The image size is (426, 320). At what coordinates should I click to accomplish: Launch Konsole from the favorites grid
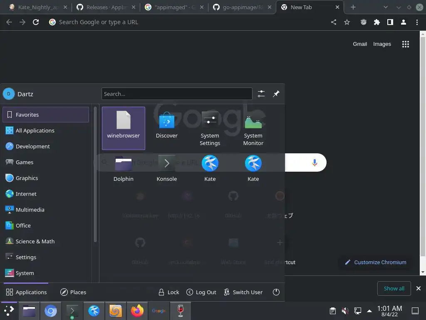pyautogui.click(x=166, y=168)
